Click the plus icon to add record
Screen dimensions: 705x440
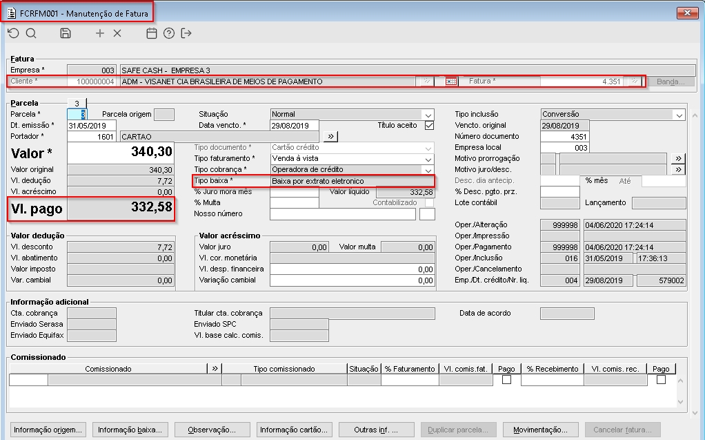point(100,33)
